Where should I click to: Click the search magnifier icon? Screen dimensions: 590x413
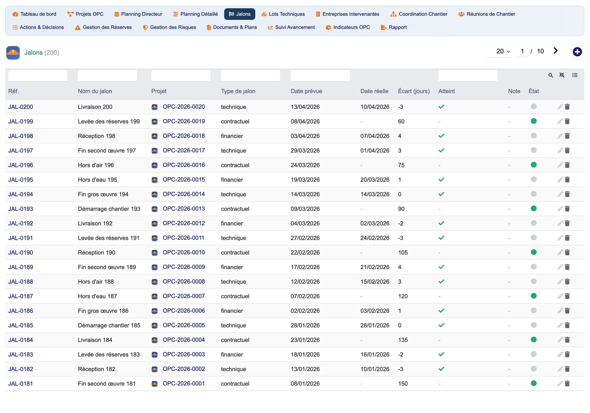coord(551,75)
